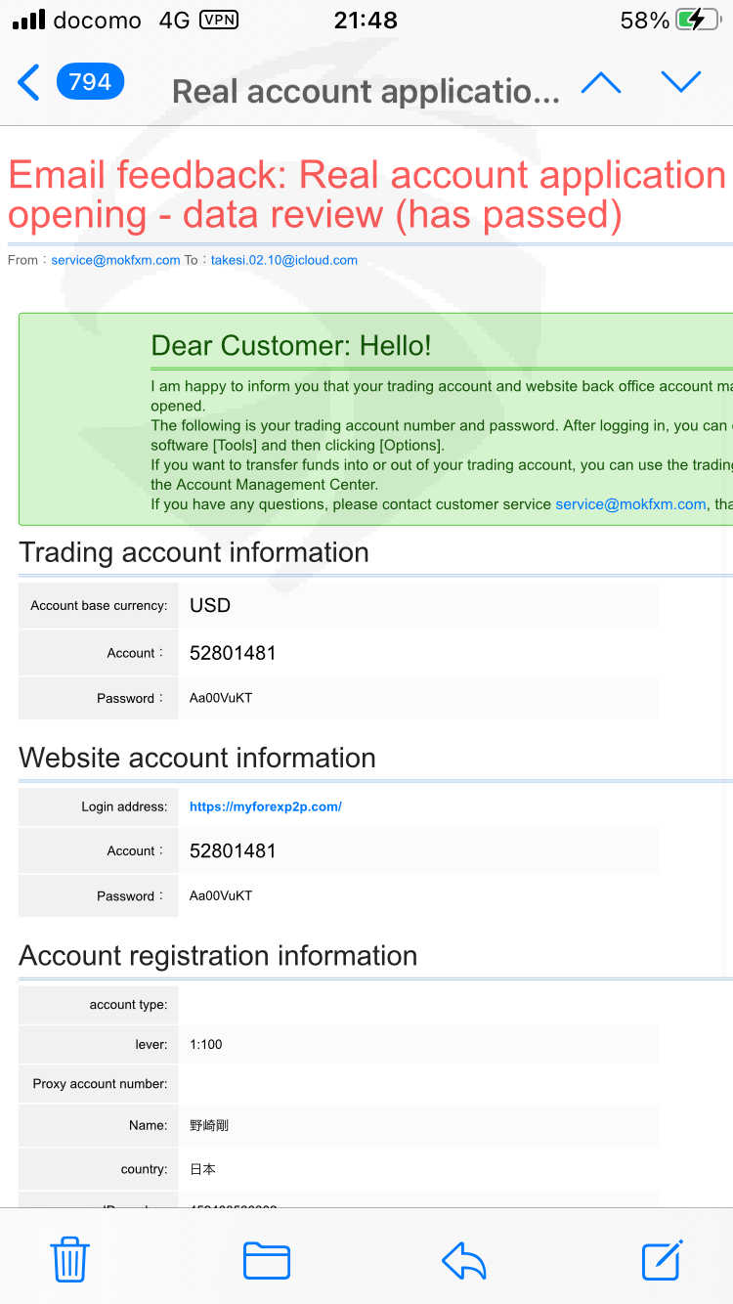The image size is (733, 1304).
Task: Open the https://myforexp2p.com/ login address
Action: click(x=266, y=806)
